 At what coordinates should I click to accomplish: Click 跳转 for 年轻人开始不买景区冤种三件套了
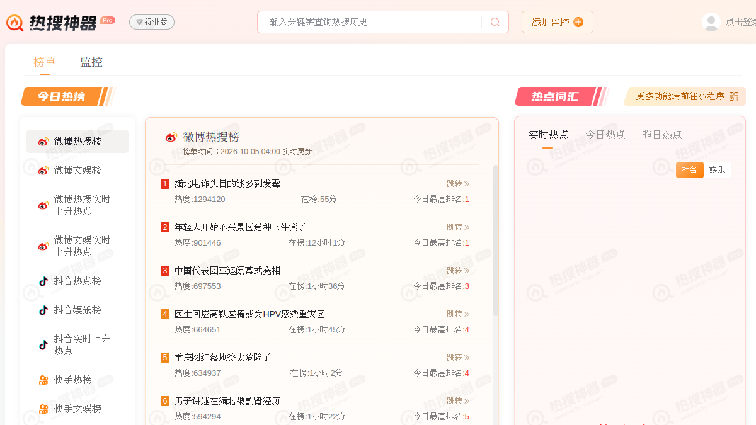click(458, 227)
